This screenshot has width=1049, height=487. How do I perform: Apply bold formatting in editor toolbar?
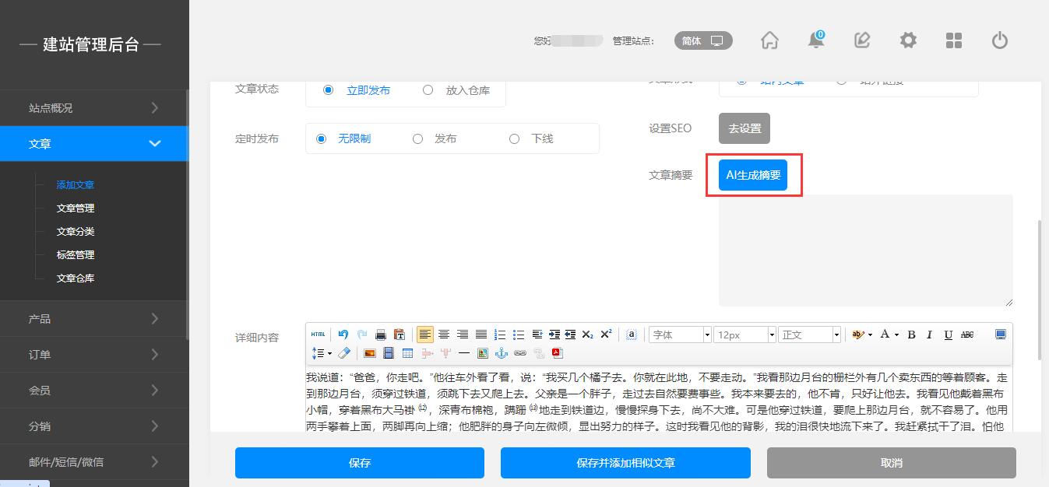tap(911, 335)
